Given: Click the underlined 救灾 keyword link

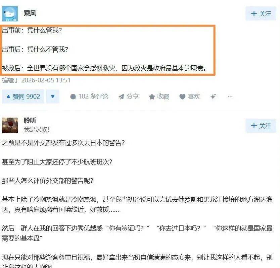Looking at the screenshot, I should (109, 68).
